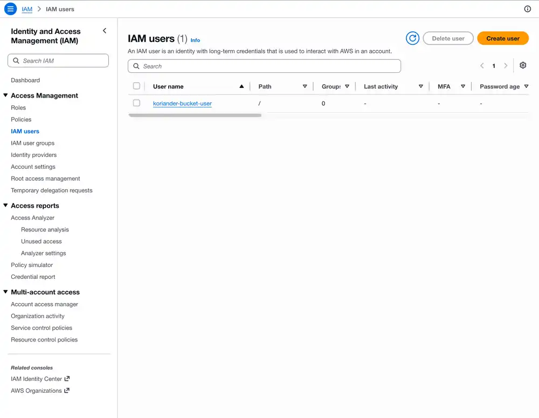Open Account access manager
The image size is (539, 418).
pos(44,304)
